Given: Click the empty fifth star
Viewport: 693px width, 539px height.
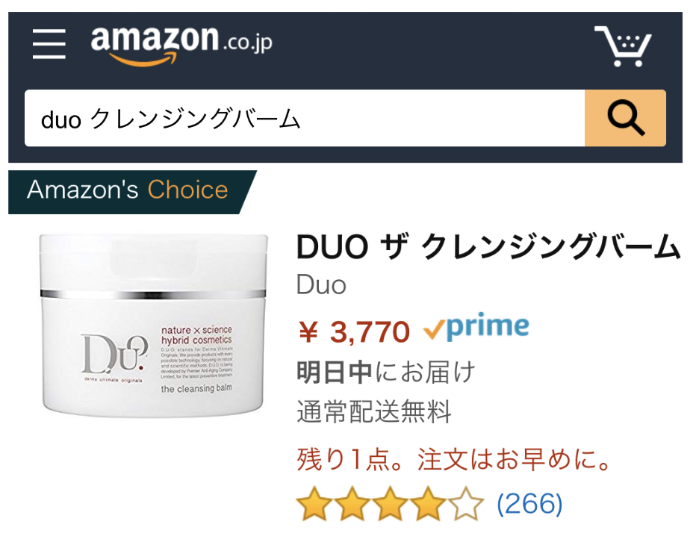Looking at the screenshot, I should point(467,503).
